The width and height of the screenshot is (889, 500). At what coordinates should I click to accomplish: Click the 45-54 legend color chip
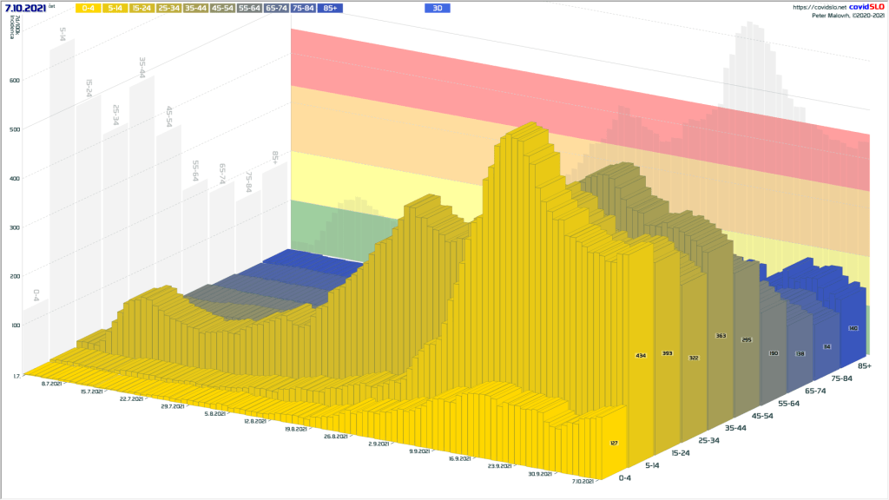click(223, 8)
